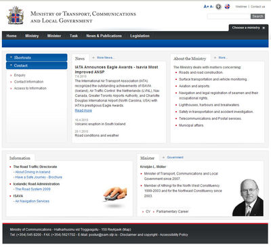Collapse the Shortcuts sidebar section
The height and width of the screenshot is (247, 271).
37,58
